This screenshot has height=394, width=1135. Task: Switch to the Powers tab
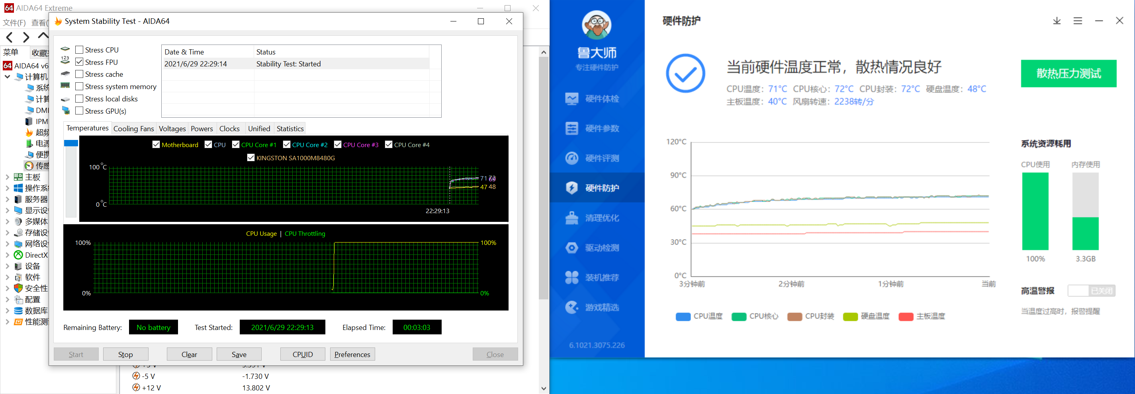point(202,129)
